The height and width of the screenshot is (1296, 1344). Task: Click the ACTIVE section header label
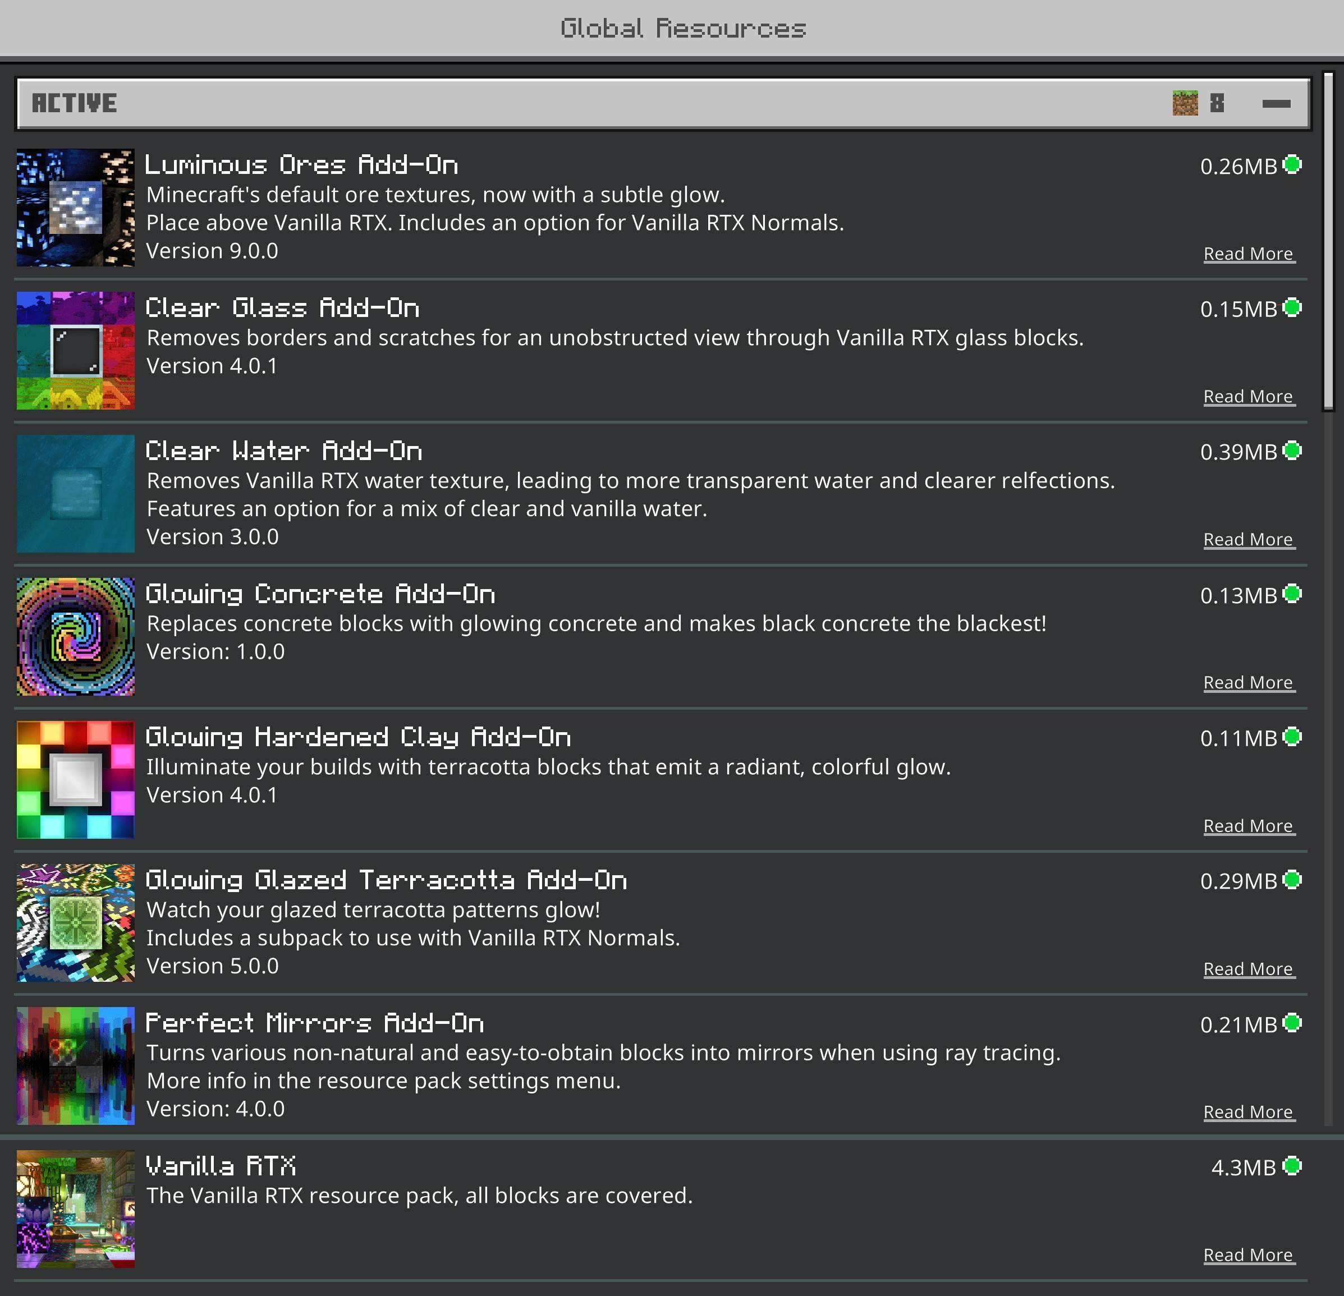(x=74, y=104)
